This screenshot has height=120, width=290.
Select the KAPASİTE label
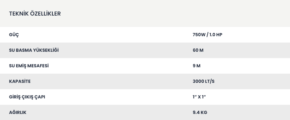tap(20, 81)
